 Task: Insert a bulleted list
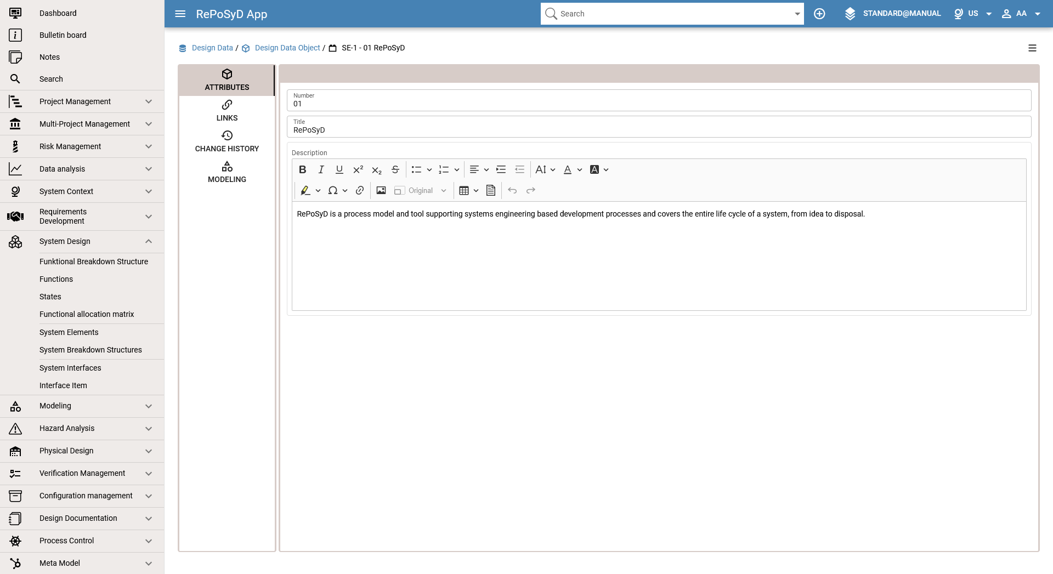click(417, 170)
